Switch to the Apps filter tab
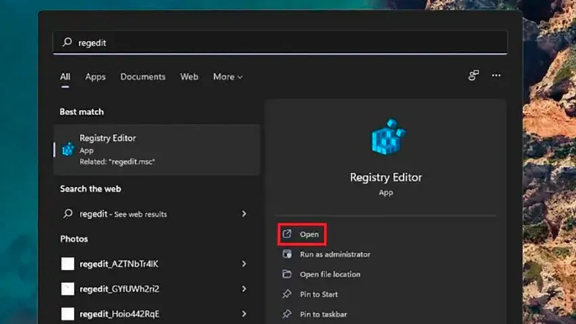 tap(96, 77)
